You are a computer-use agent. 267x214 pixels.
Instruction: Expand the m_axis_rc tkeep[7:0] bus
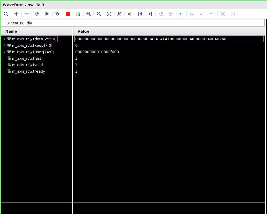tap(4, 46)
